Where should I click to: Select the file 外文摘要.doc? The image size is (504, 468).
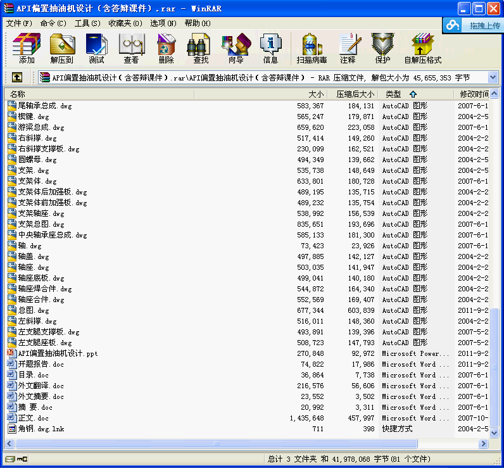click(41, 396)
